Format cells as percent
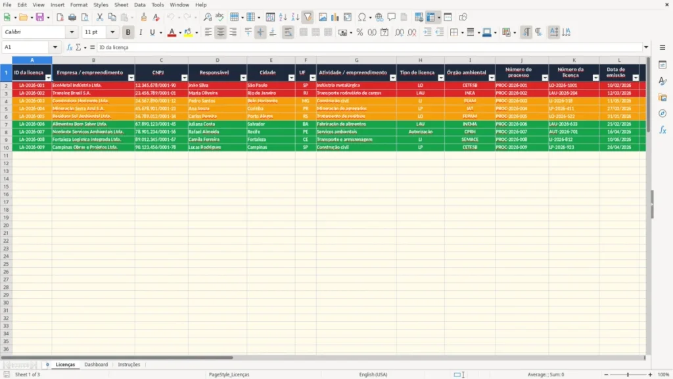This screenshot has width=673, height=379. tap(360, 32)
